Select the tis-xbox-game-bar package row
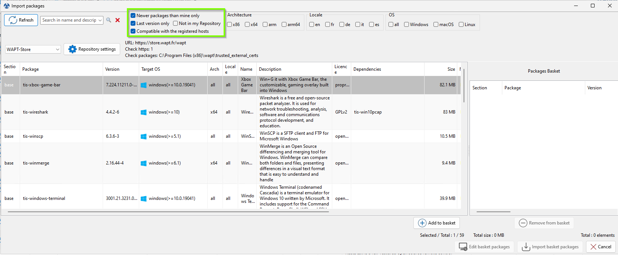618x255 pixels. 231,85
